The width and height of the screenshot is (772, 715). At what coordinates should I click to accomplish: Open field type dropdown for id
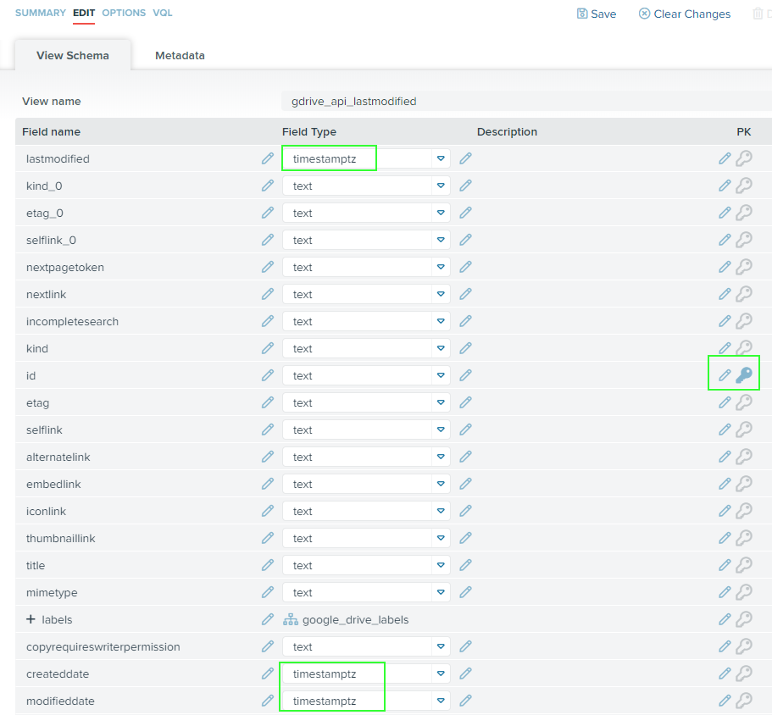point(441,375)
